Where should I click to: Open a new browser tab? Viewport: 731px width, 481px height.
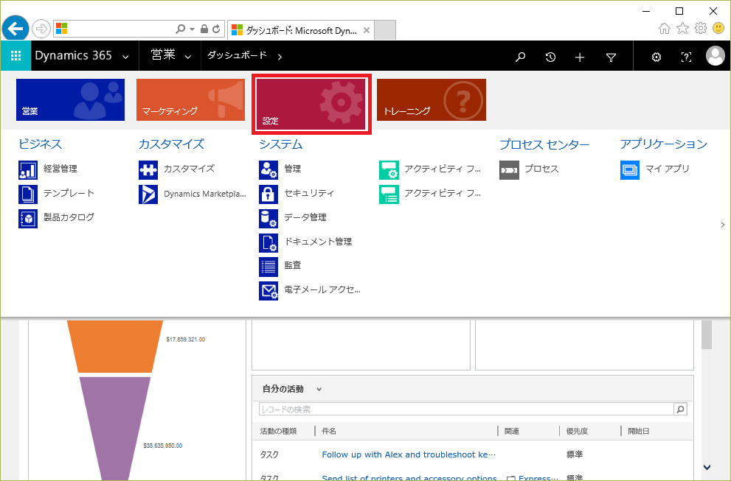pyautogui.click(x=385, y=30)
